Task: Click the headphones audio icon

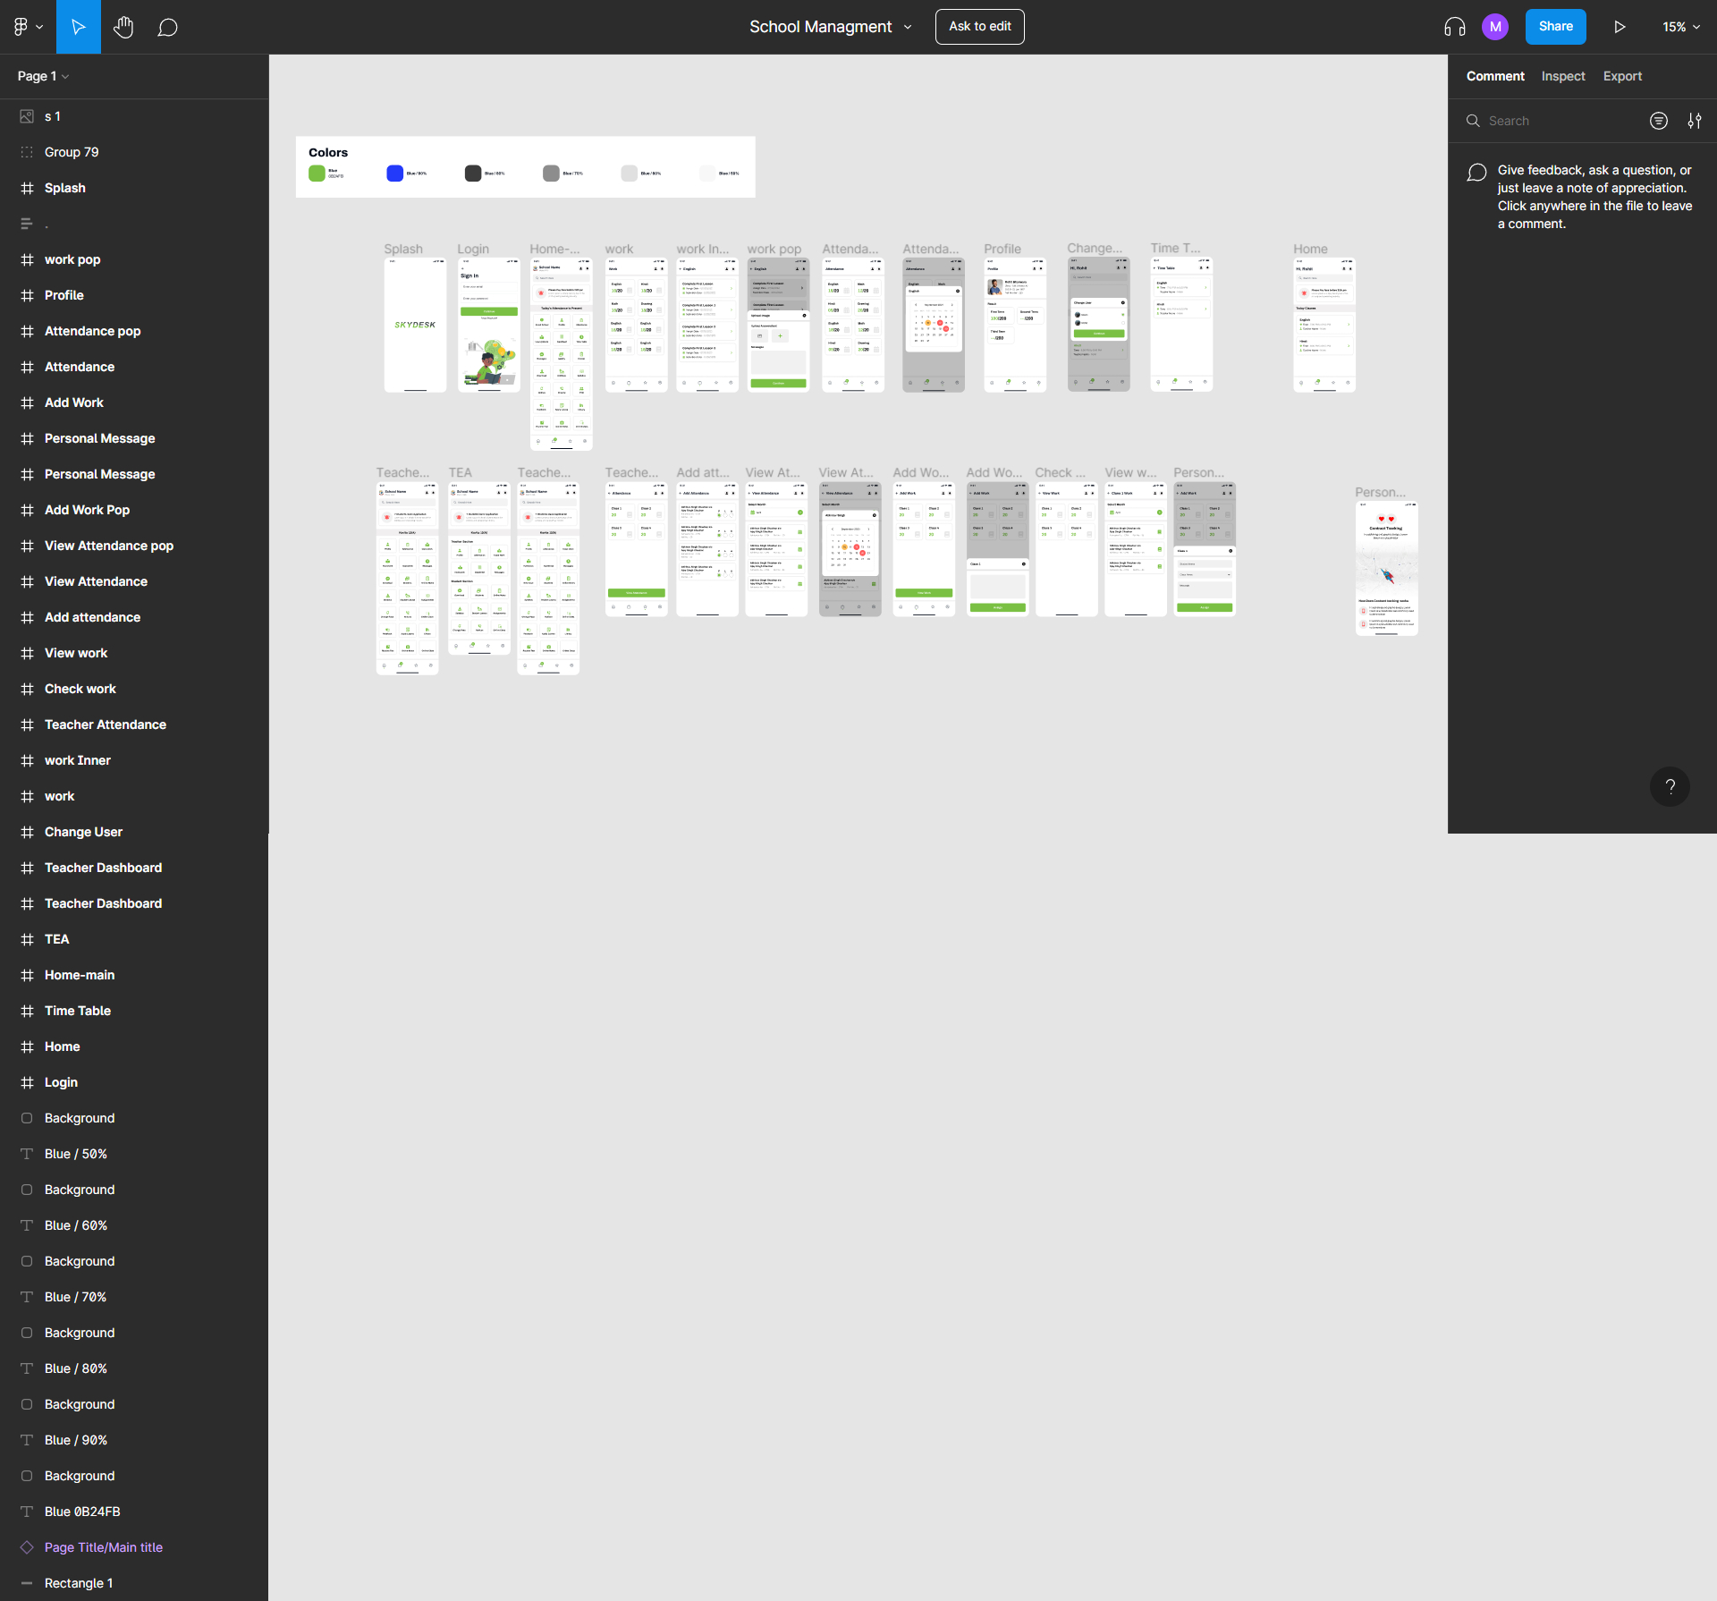Action: pos(1454,27)
